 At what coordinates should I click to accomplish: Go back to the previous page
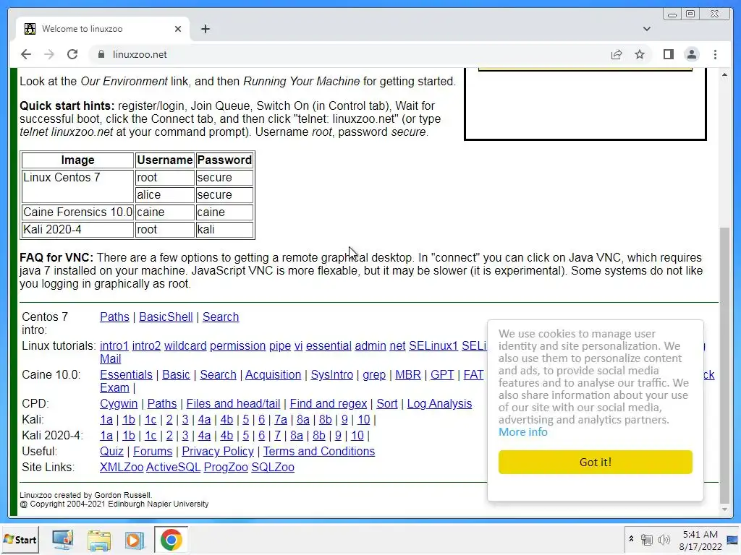pyautogui.click(x=26, y=54)
